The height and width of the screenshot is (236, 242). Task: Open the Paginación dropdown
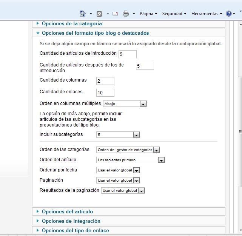coord(118,180)
